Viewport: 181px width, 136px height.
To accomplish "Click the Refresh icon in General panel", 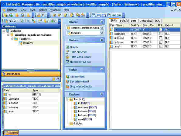I will (x=67, y=47).
